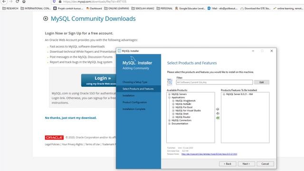
Task: Select MySQL Router item
Action: pos(183,117)
